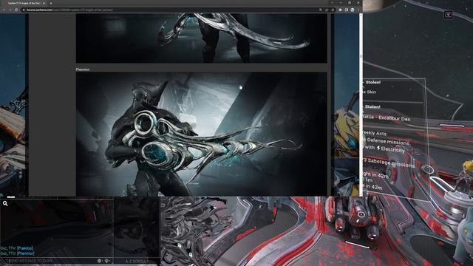
Task: Select the highlighted clan chat tab
Action: 10,197
